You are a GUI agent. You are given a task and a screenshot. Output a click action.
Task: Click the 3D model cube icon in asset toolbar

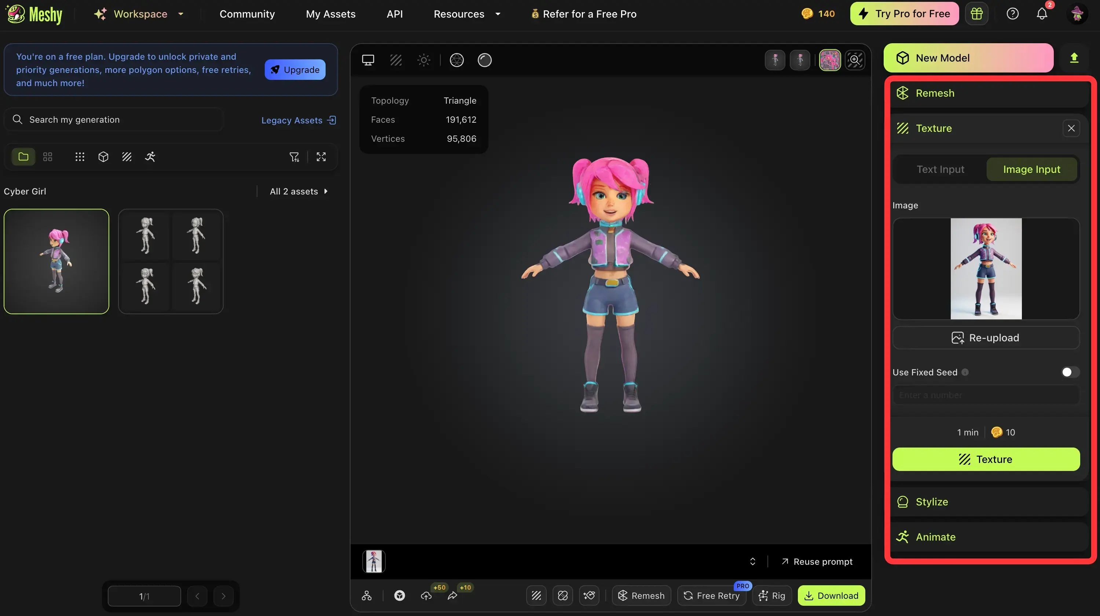click(x=103, y=156)
